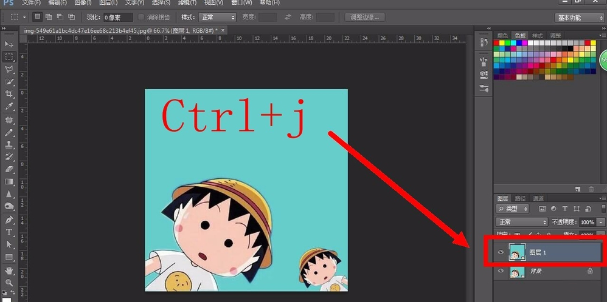Open the 图像(I) menu
The height and width of the screenshot is (302, 607).
click(x=83, y=2)
